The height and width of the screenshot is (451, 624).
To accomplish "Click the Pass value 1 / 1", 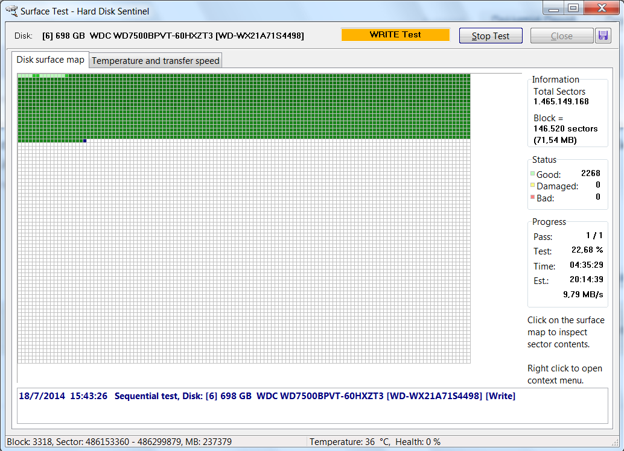I will click(x=594, y=235).
